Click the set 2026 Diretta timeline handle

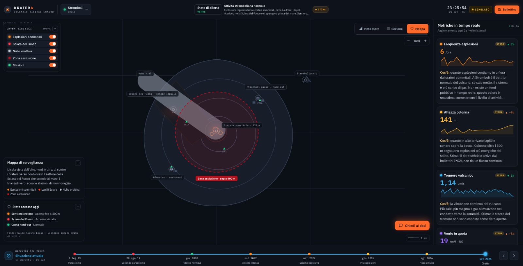point(485,254)
